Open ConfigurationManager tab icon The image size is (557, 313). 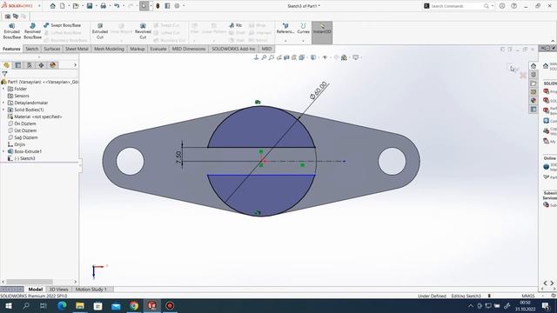click(30, 65)
